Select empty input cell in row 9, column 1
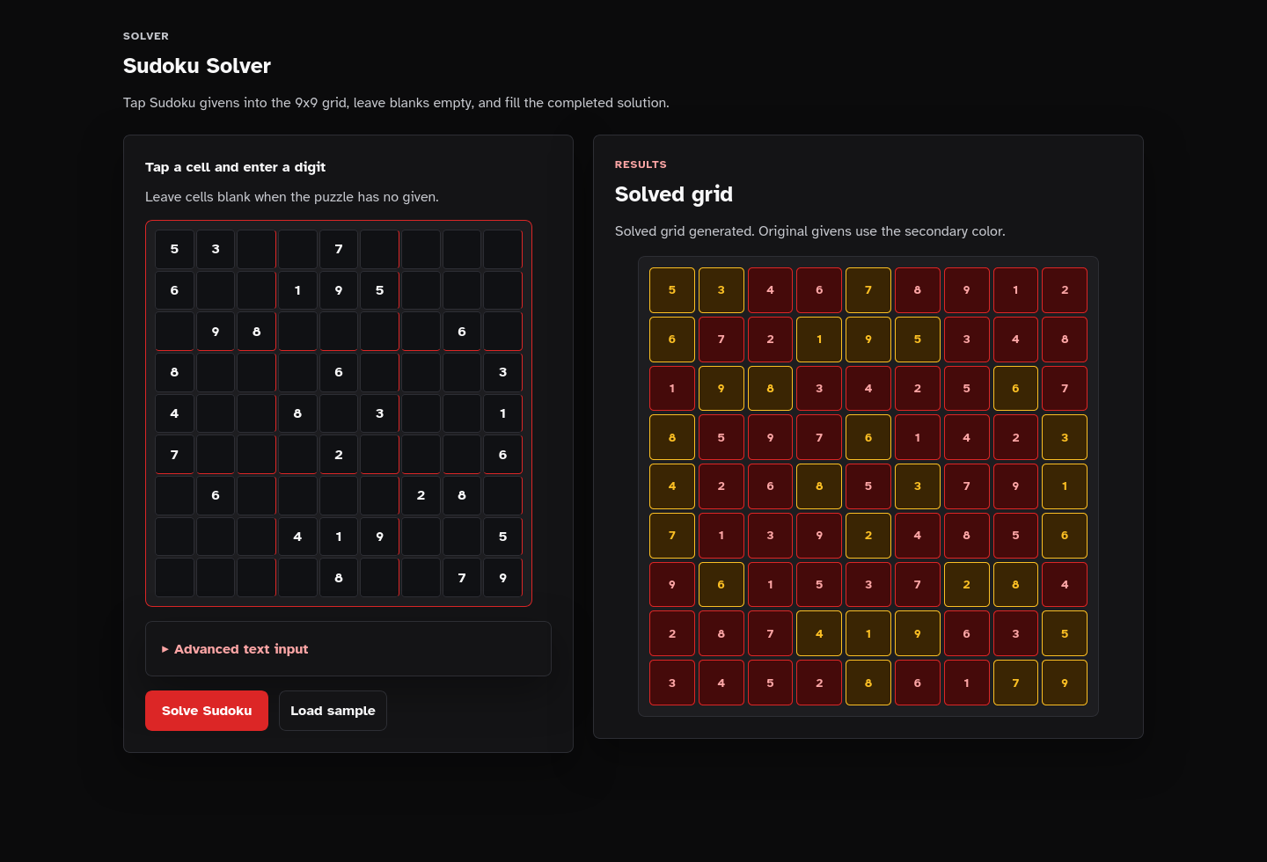 click(x=174, y=578)
